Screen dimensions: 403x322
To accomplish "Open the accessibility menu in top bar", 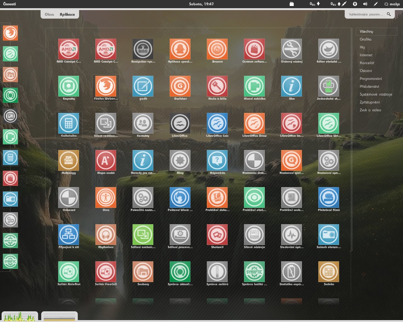I will (x=355, y=4).
